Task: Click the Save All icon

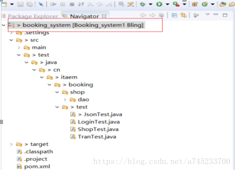Action: [x=30, y=4]
